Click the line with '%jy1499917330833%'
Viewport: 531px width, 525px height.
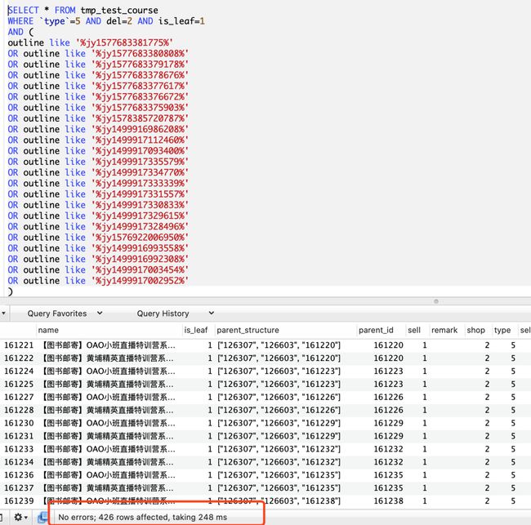(98, 206)
